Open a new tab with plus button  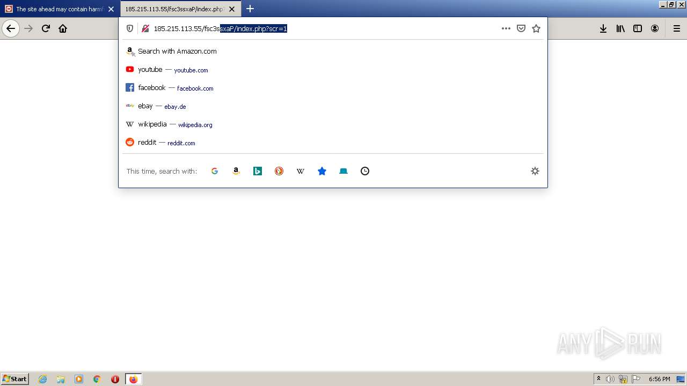250,9
